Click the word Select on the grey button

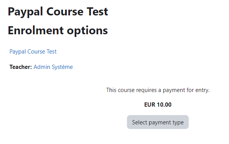tap(140, 122)
